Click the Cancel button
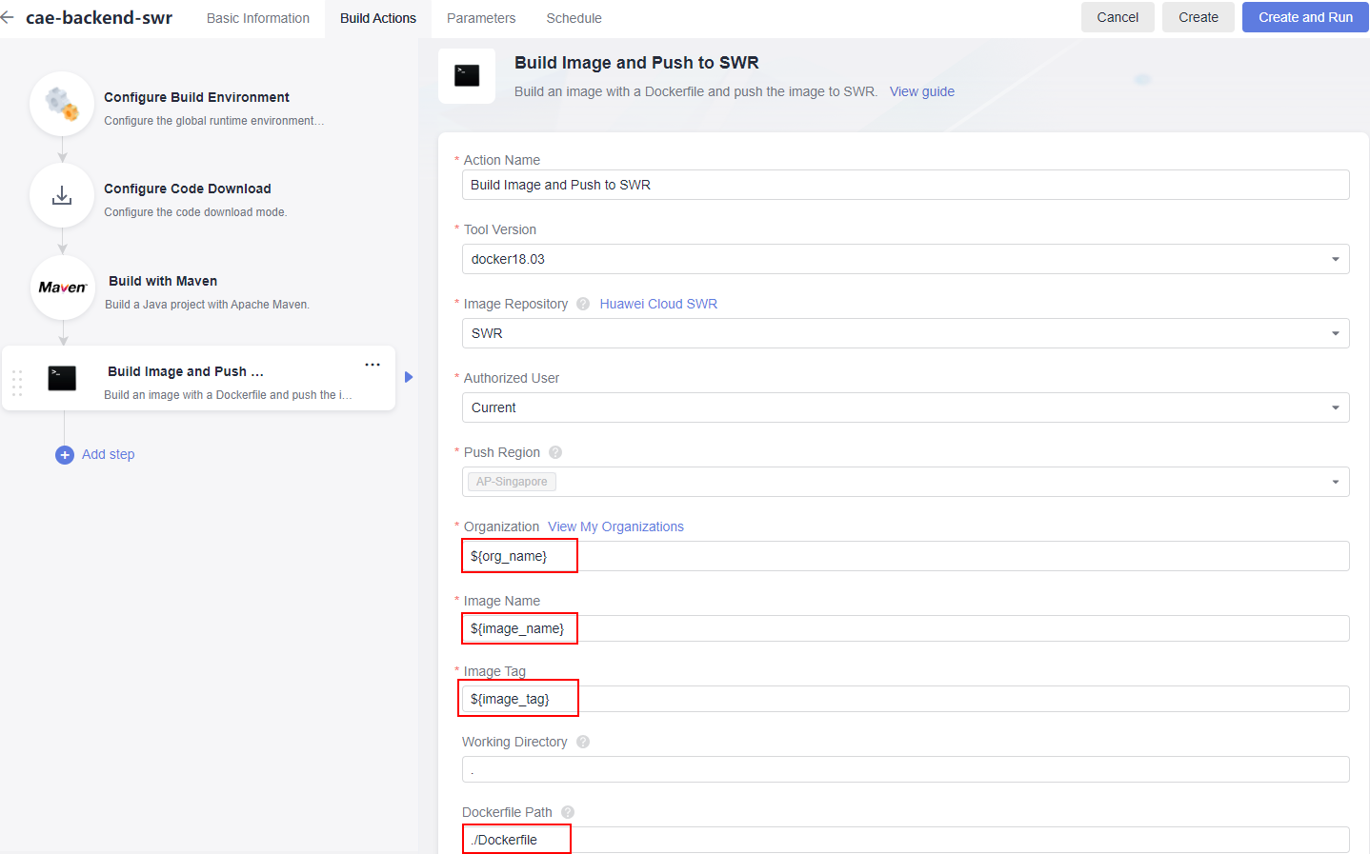The width and height of the screenshot is (1370, 854). (1118, 17)
